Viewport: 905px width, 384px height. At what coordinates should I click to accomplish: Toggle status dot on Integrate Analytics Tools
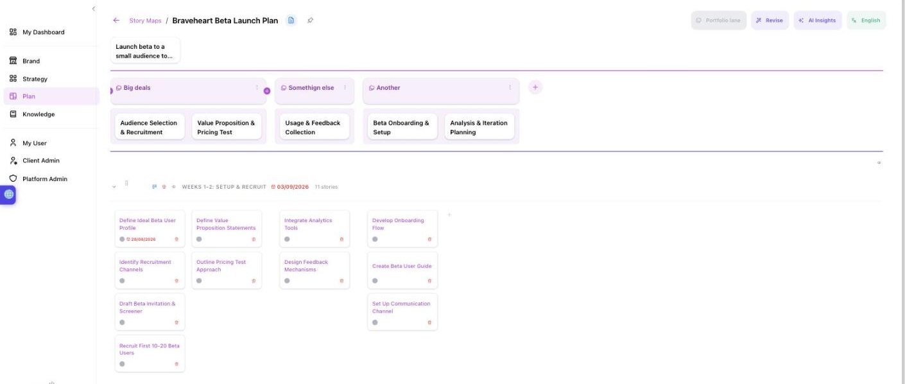[287, 240]
